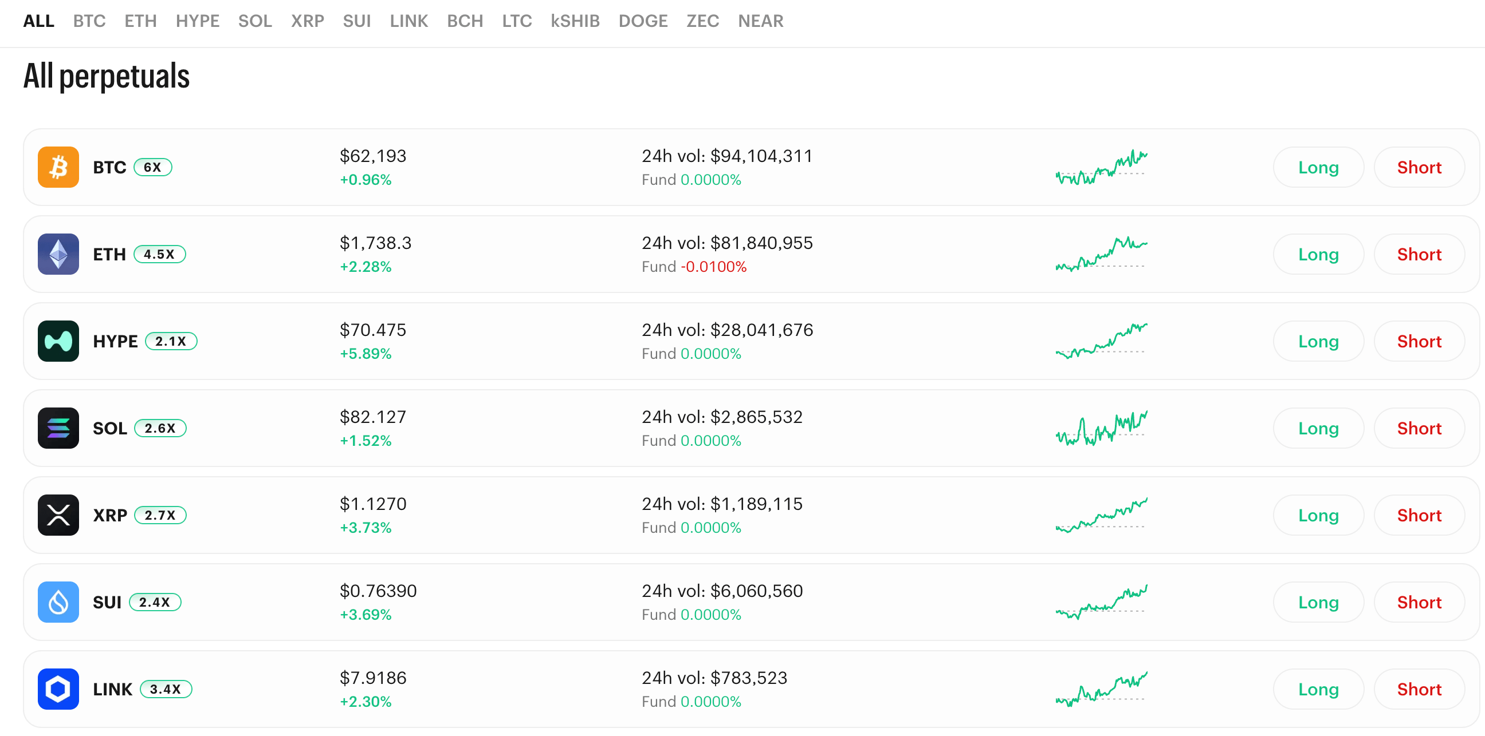Click 24h vol: $94,104,311 text

coord(727,156)
